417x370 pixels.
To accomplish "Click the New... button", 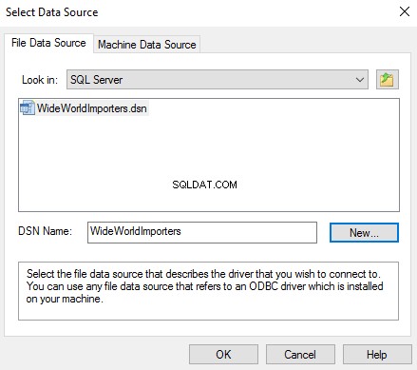I will 364,233.
